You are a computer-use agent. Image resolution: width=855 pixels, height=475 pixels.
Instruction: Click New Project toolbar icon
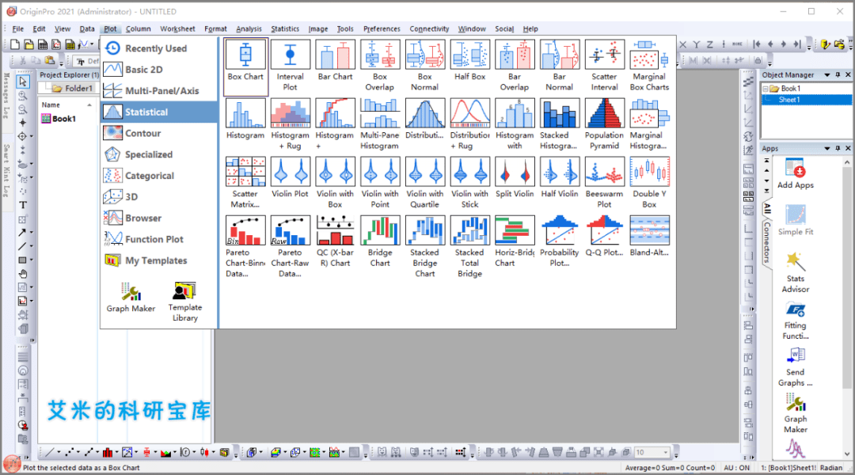coord(15,44)
